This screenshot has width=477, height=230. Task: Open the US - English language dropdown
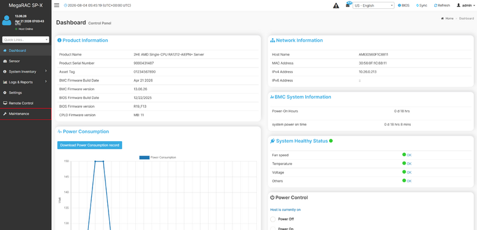click(373, 5)
